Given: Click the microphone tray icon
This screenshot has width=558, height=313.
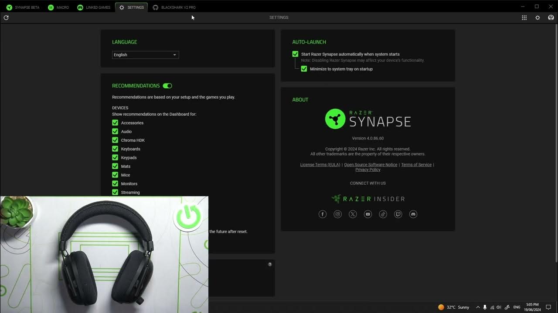Looking at the screenshot, I should click(x=485, y=307).
